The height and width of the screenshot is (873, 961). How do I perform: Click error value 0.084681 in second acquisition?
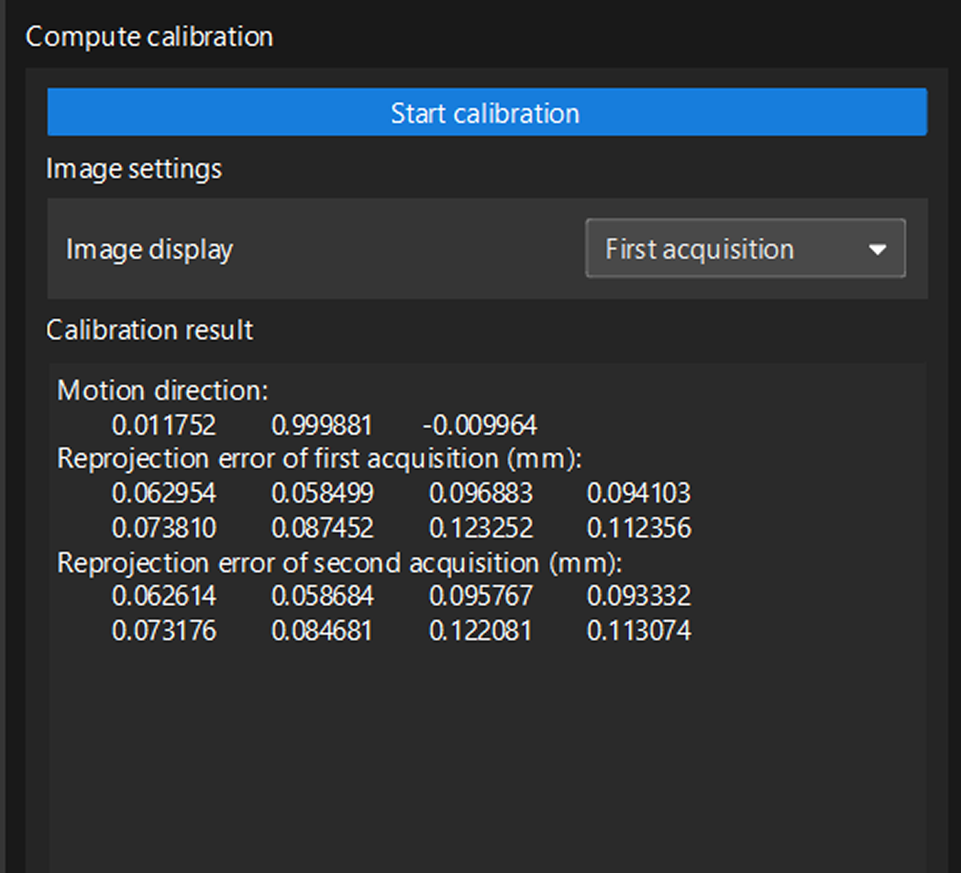click(x=322, y=631)
